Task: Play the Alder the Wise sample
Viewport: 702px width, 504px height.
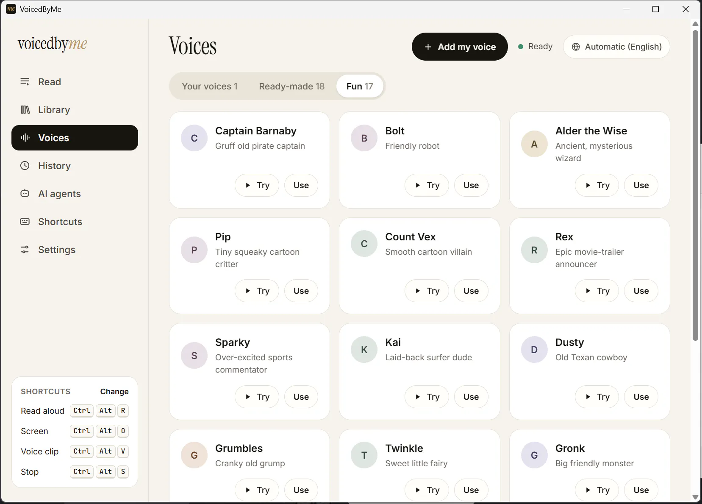Action: click(597, 185)
